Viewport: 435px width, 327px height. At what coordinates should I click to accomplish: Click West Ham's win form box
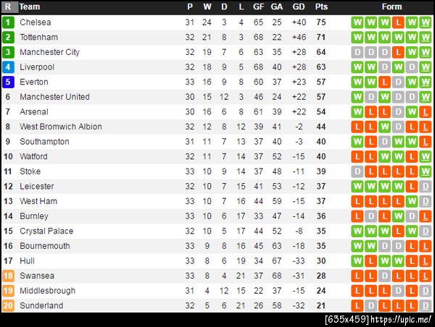411,201
